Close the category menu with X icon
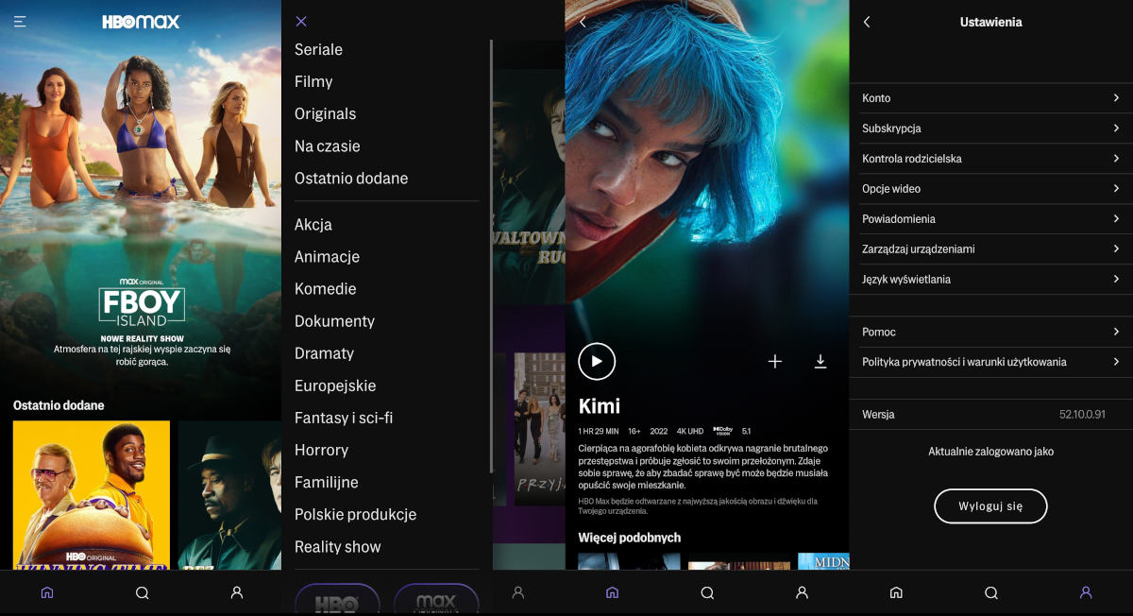 [301, 22]
